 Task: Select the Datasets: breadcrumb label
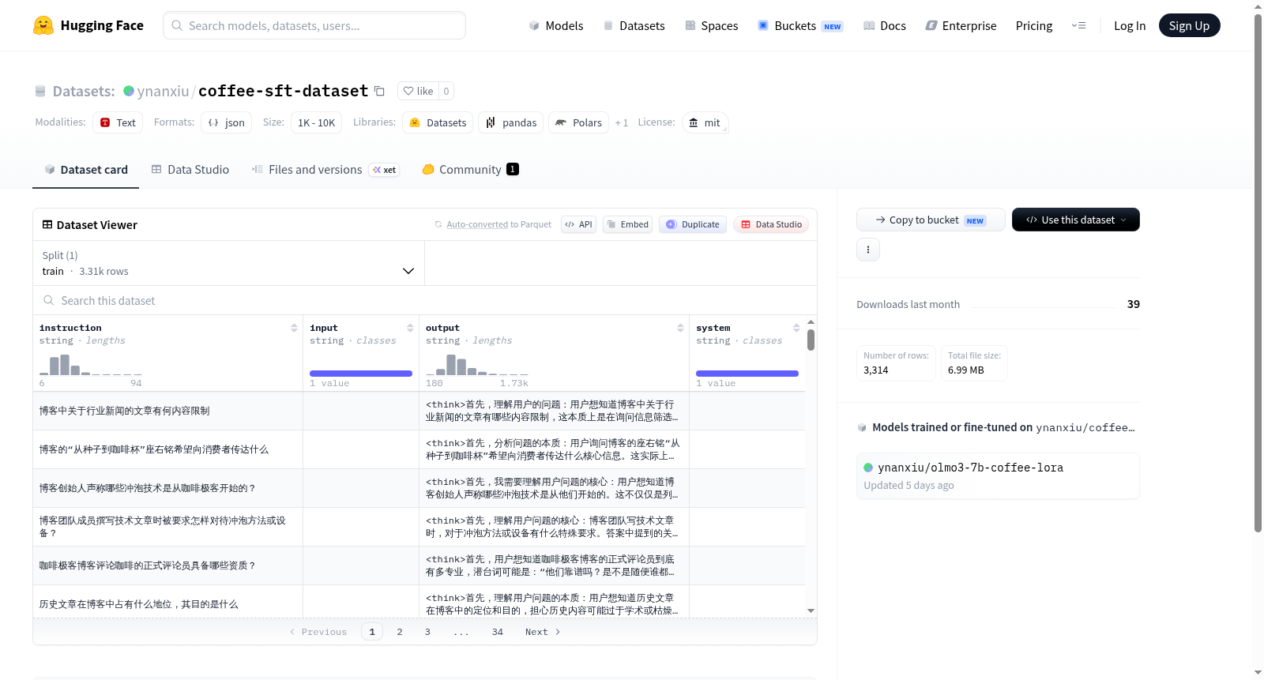coord(84,91)
